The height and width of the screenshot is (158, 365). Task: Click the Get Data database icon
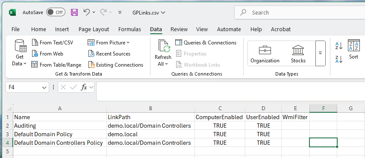(x=21, y=46)
